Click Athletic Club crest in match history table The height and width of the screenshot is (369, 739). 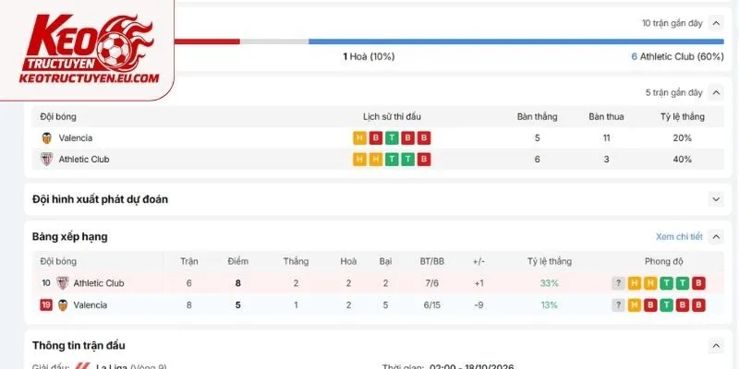[x=47, y=159]
